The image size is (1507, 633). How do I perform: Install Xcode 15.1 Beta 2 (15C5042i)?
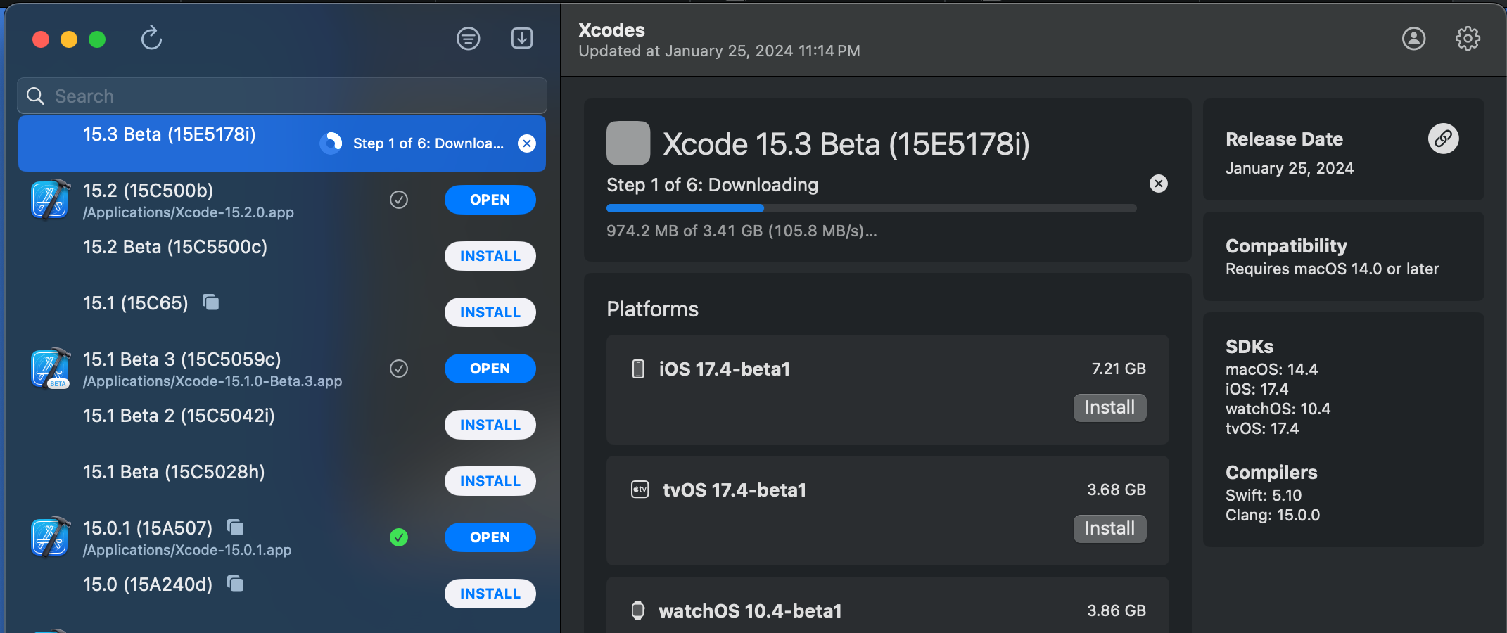pyautogui.click(x=490, y=425)
